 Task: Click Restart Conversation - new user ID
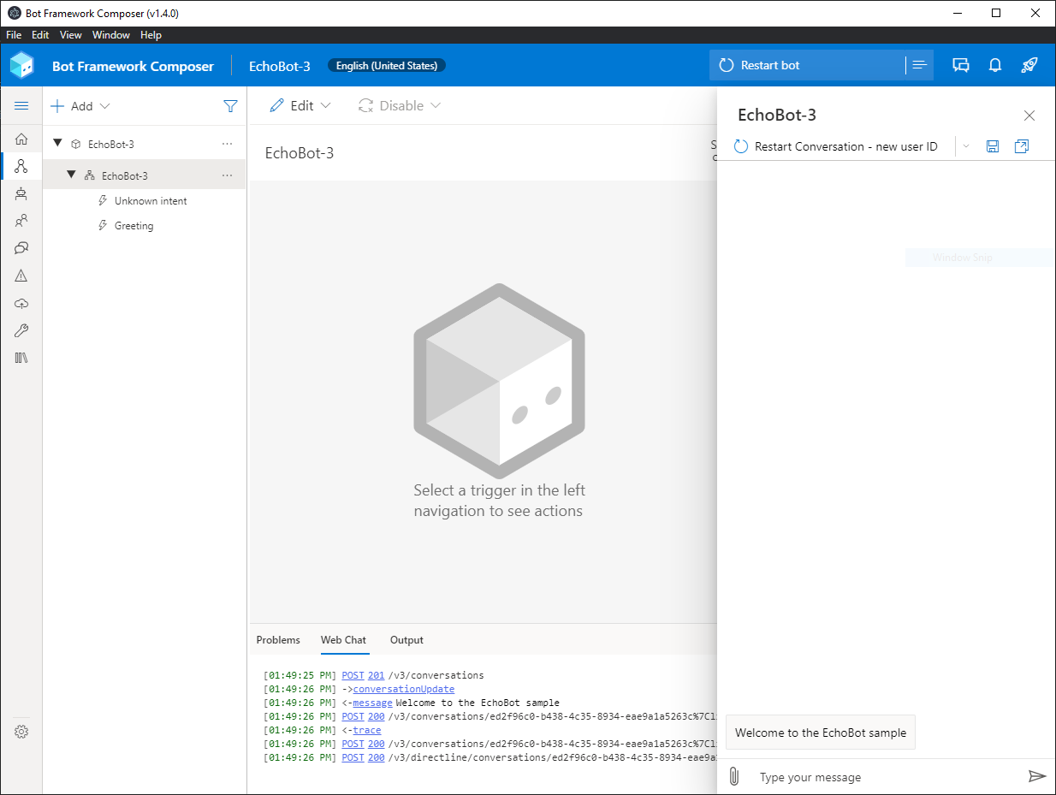click(836, 146)
